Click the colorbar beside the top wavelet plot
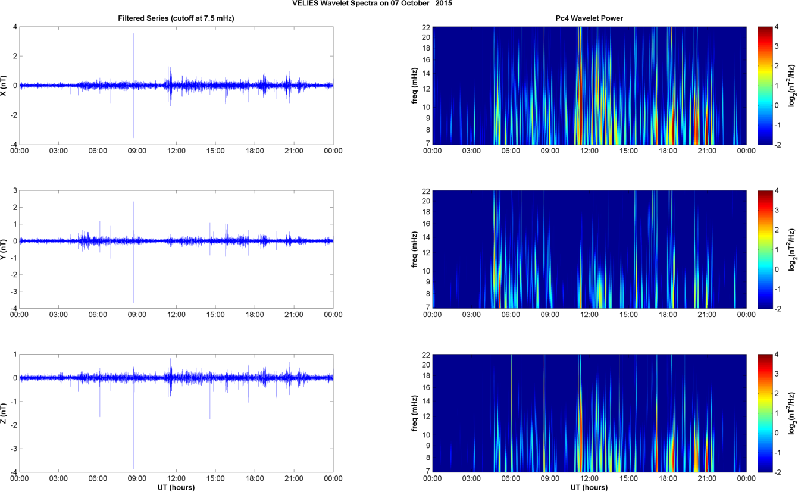 [765, 86]
